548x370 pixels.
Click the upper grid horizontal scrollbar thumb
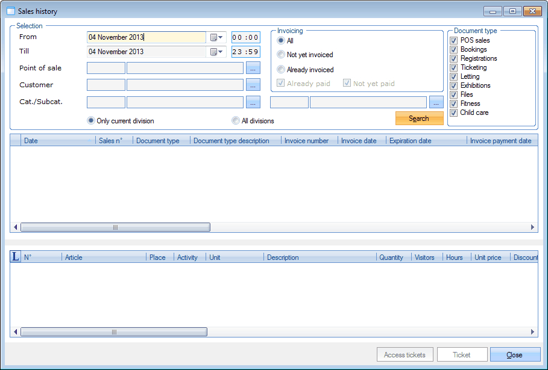coord(115,227)
